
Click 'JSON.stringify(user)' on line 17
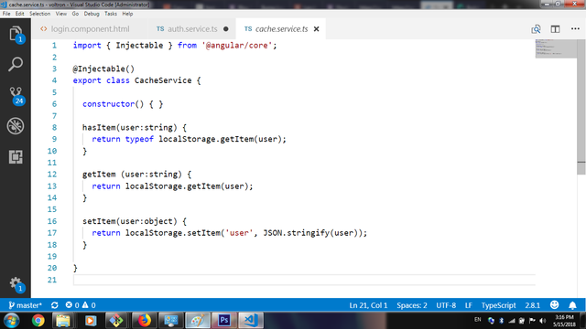point(310,233)
